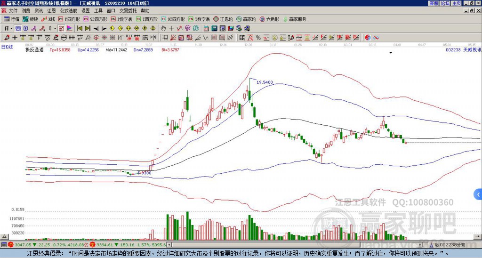Screen dimensions: 482x258
Task: Select the angle line tool
Action: 198,38
